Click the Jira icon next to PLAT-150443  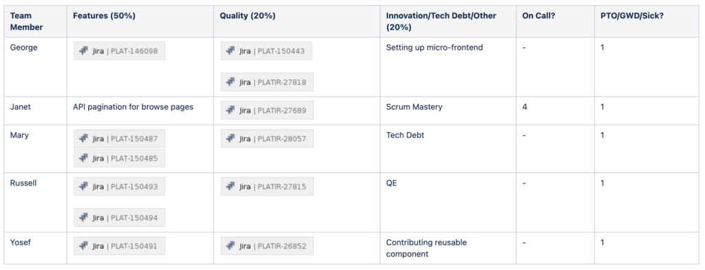(x=230, y=51)
